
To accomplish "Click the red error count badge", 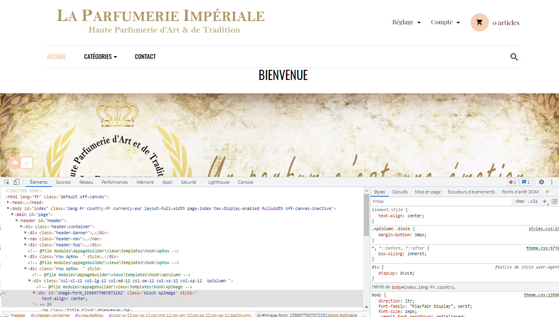I will point(513,182).
